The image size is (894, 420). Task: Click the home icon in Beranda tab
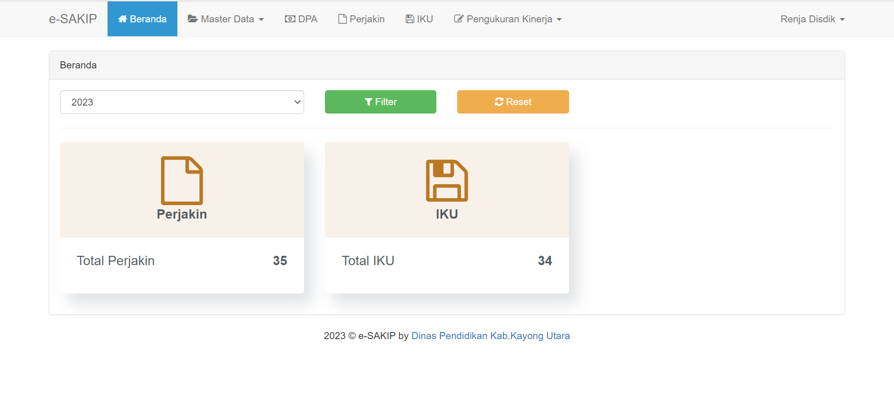[122, 19]
